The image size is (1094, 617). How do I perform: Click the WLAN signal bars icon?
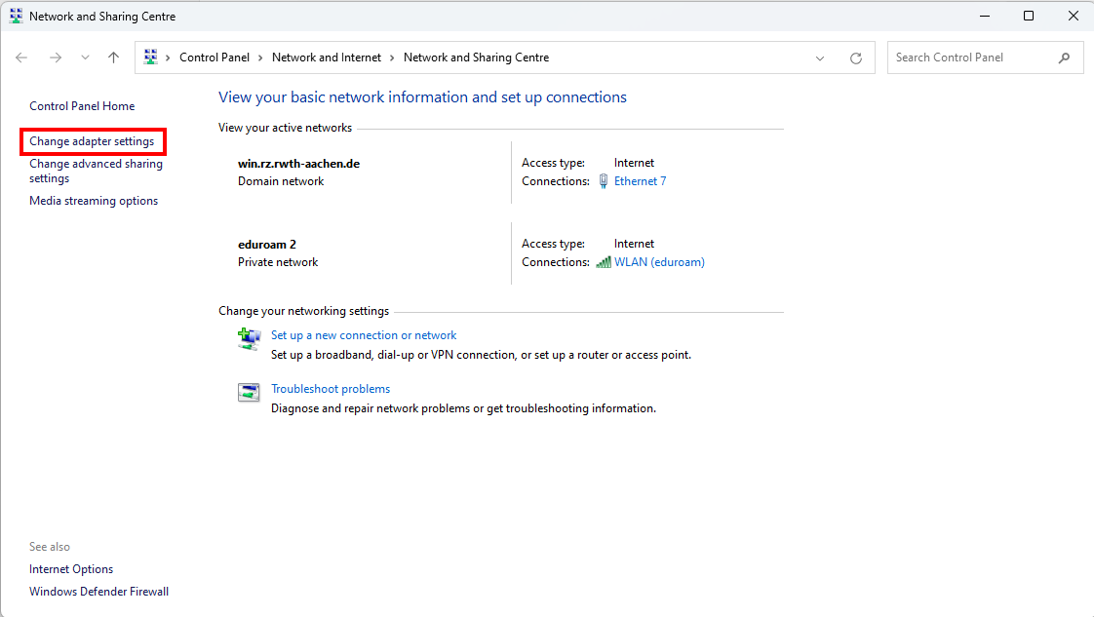click(x=604, y=262)
